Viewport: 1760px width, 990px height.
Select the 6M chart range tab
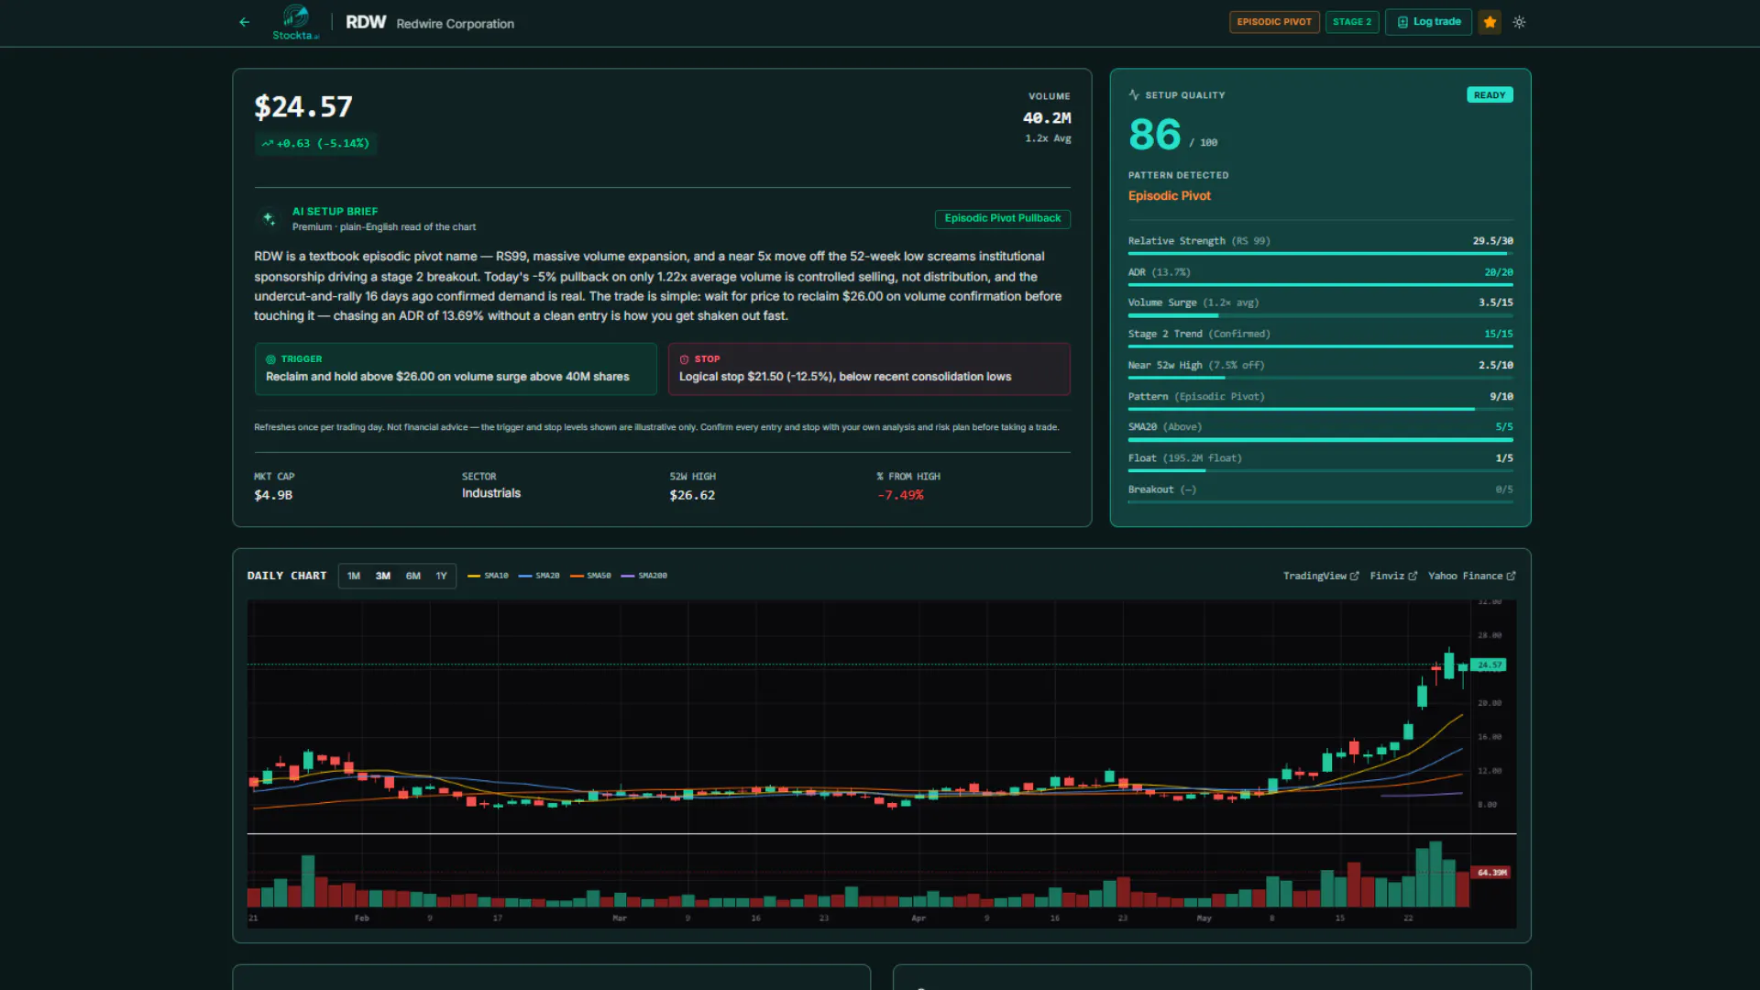(x=413, y=576)
